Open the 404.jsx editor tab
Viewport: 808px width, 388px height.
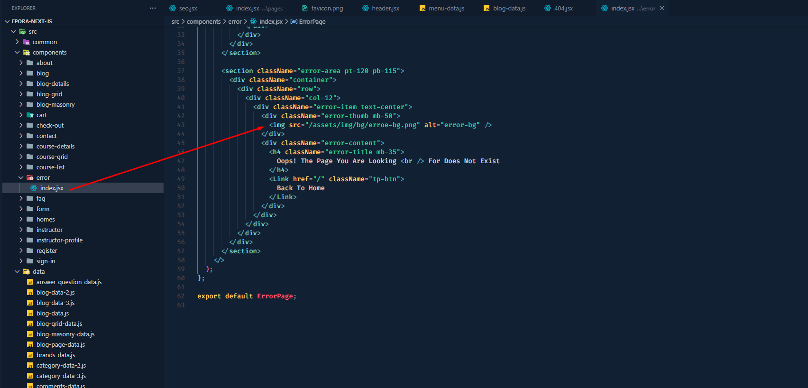coord(563,9)
